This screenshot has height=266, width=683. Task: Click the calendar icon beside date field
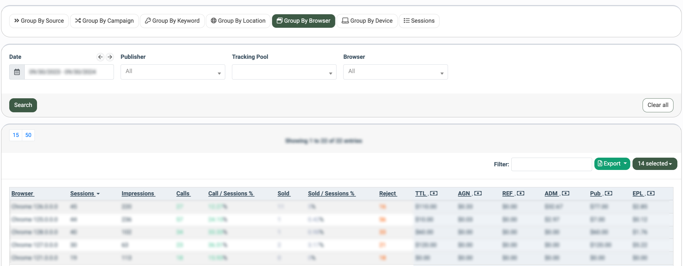pyautogui.click(x=17, y=72)
